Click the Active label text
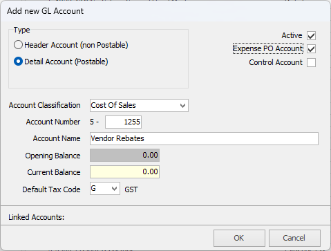This screenshot has height=251, width=331. pos(292,35)
